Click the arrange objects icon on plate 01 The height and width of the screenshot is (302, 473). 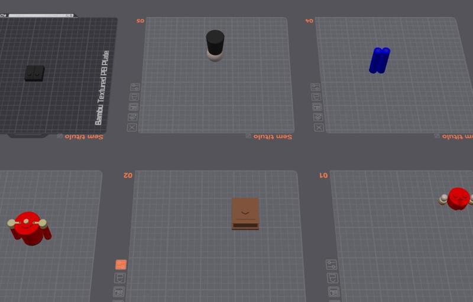[x=334, y=292]
